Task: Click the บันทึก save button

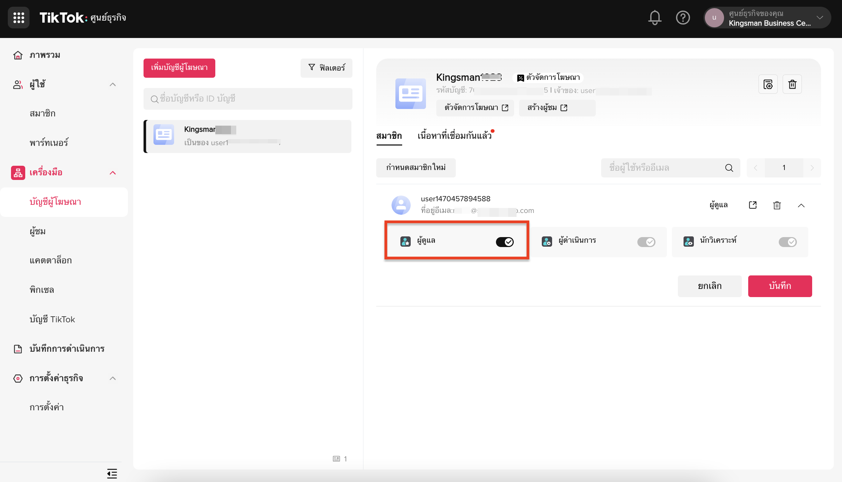Action: coord(780,286)
